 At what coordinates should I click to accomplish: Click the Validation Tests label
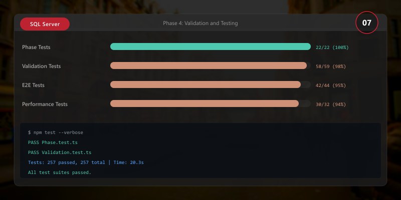[x=42, y=66]
